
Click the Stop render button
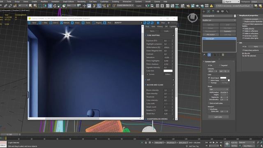(161, 23)
